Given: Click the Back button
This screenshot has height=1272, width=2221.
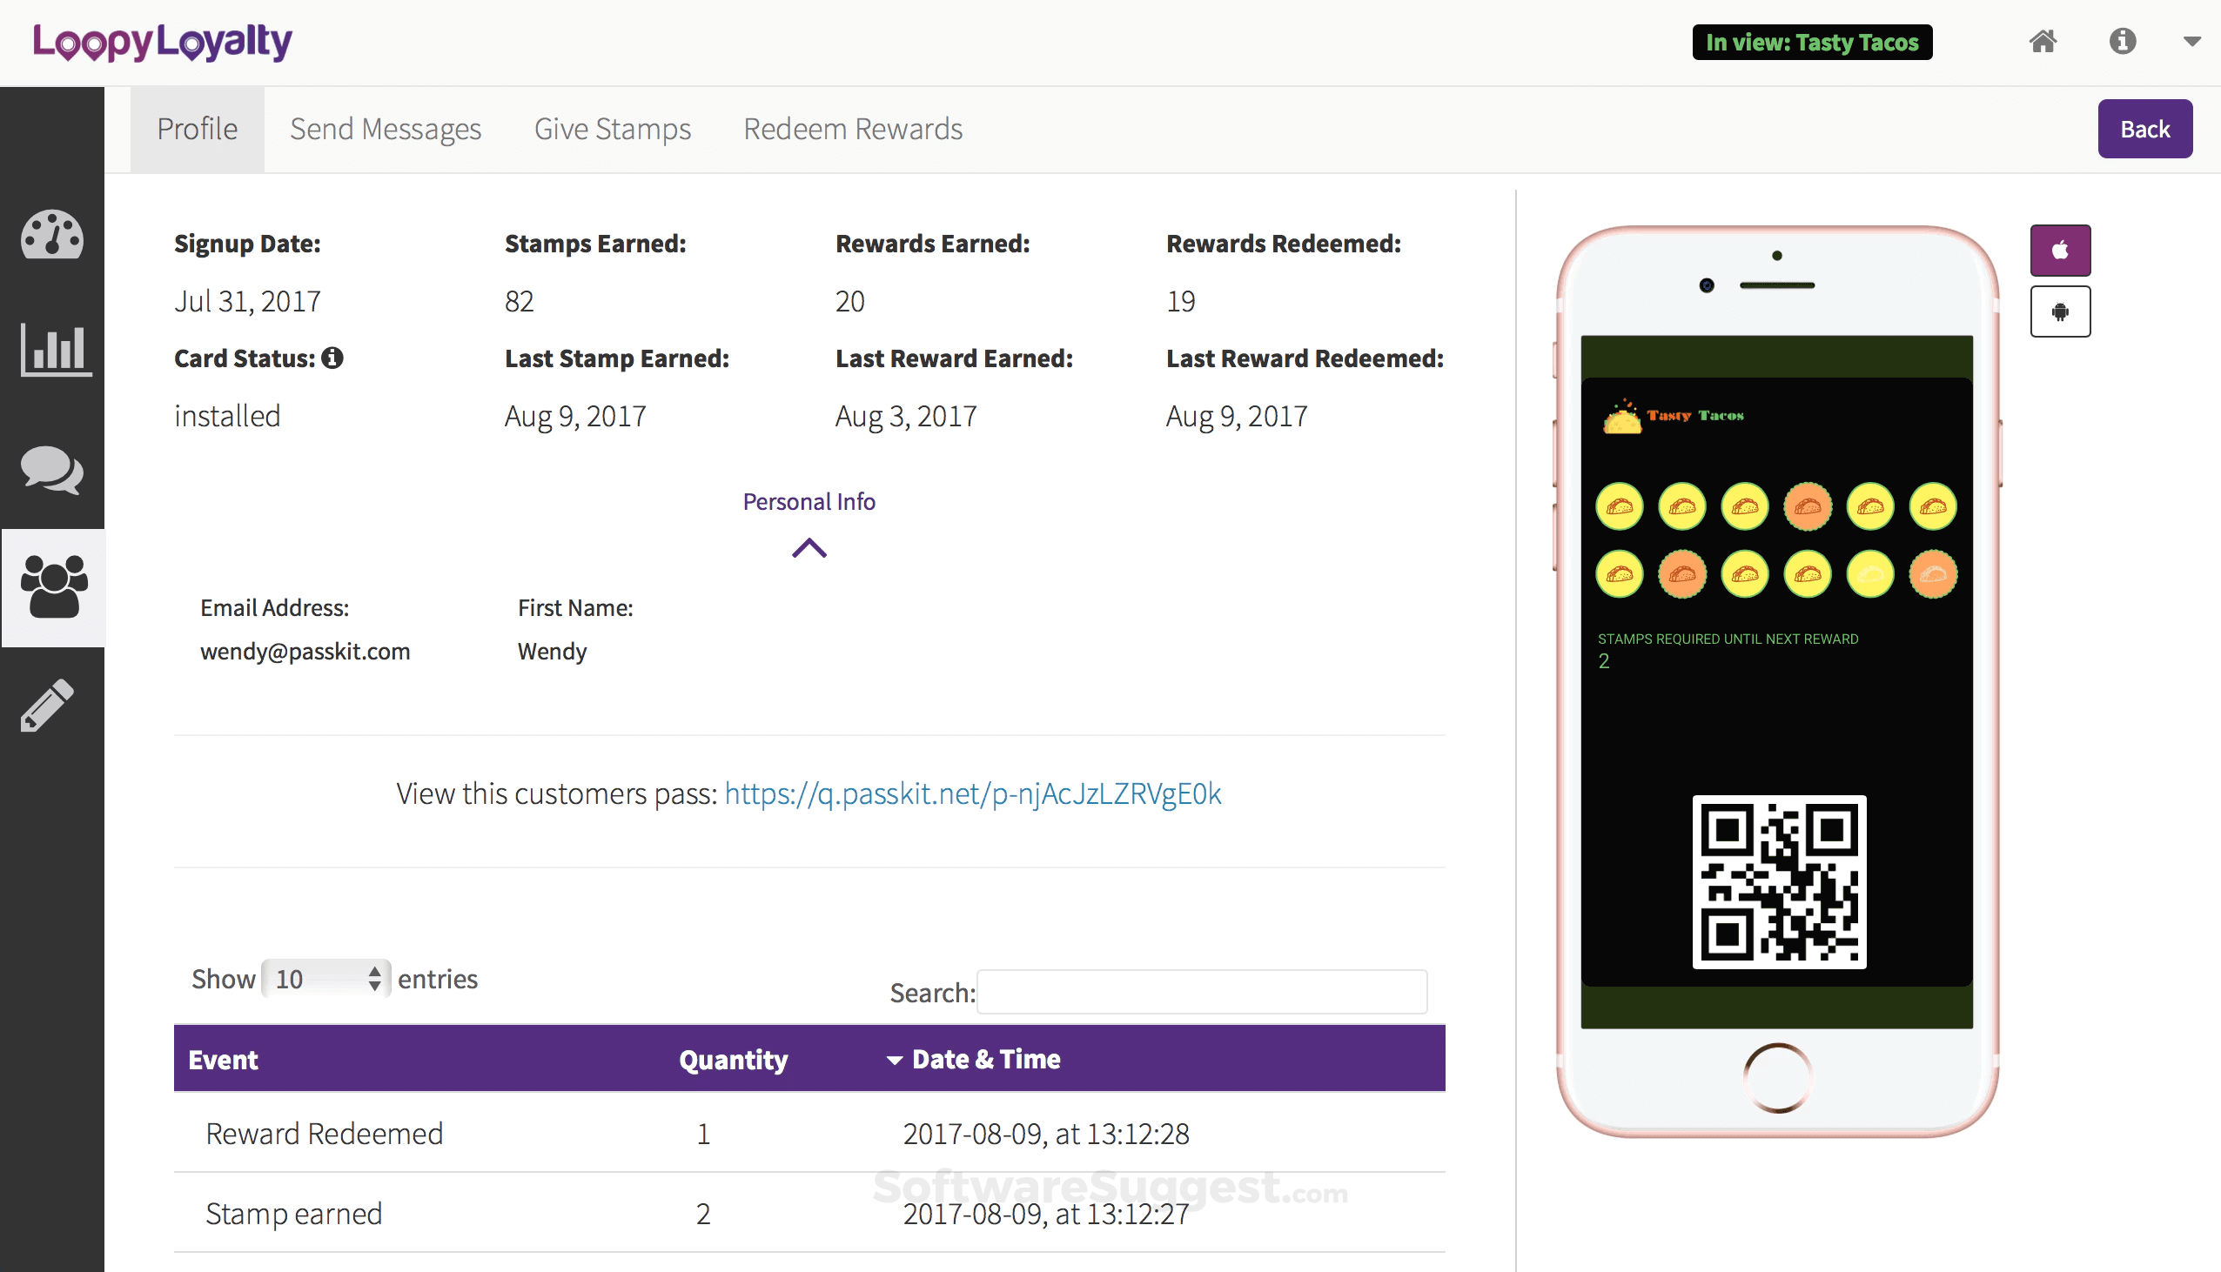Looking at the screenshot, I should point(2146,129).
